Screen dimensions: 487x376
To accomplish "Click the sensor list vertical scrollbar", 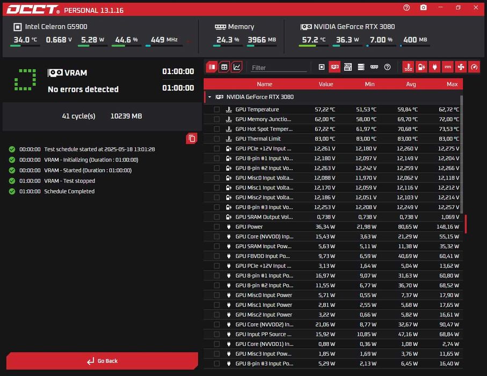I will point(461,155).
